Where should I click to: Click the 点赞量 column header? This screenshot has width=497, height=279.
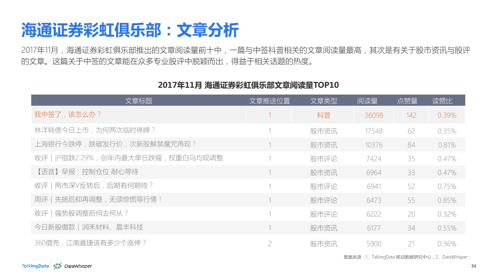[x=407, y=101]
